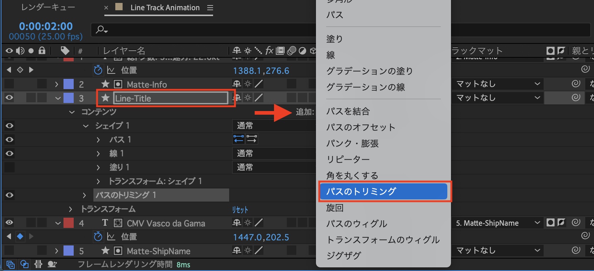Toggle visibility of シェイプ 1

pyautogui.click(x=9, y=126)
